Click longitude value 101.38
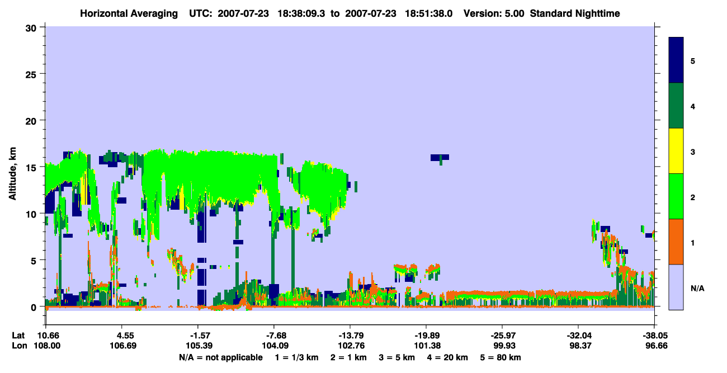The width and height of the screenshot is (727, 373). (426, 346)
